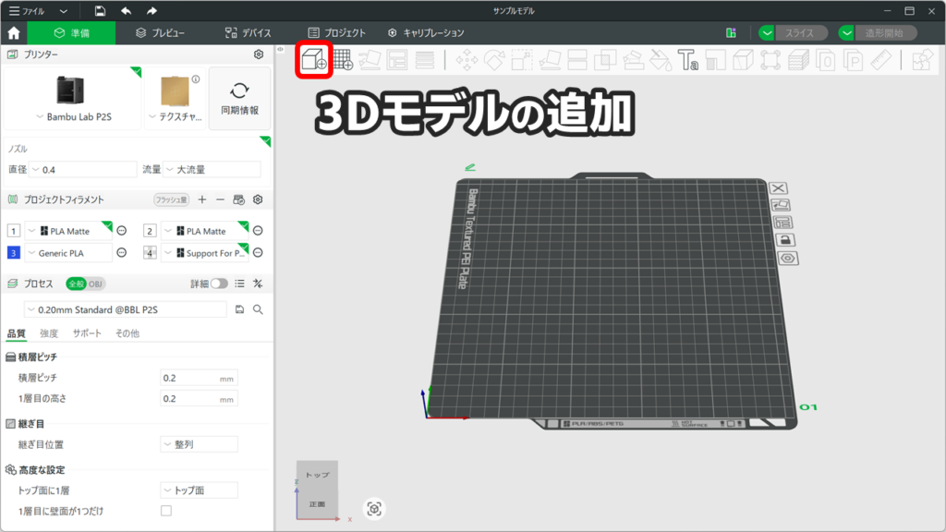Open the Bambu Lab P2S printer dropdown
Viewport: 946px width, 532px height.
[x=74, y=117]
